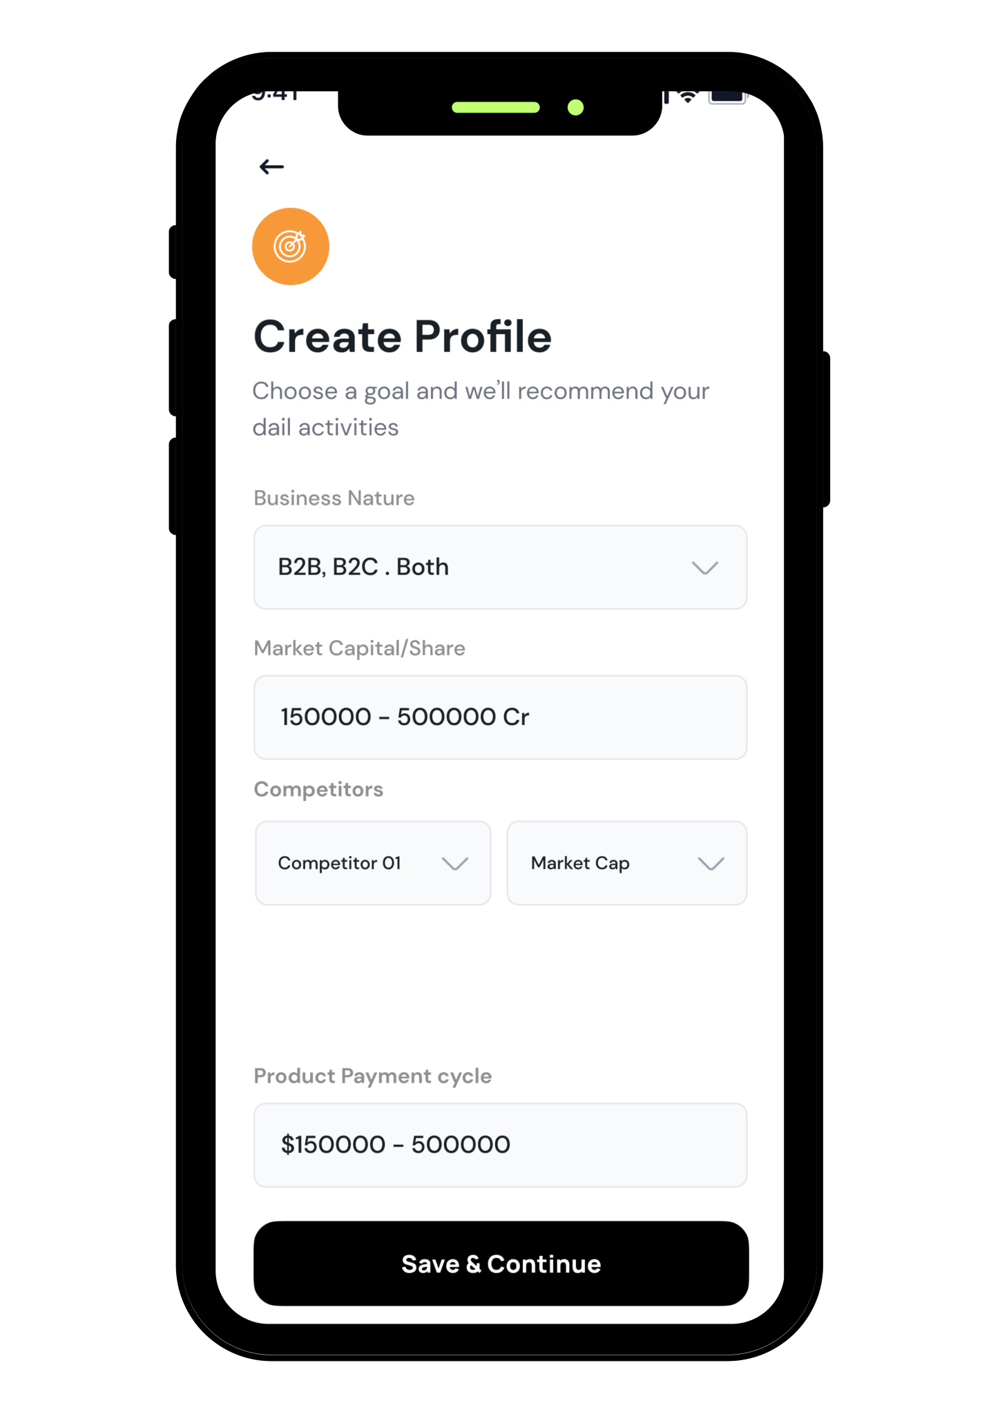Tap the Product Payment cycle label
Screen dimensions: 1000x1414
coord(372,1076)
